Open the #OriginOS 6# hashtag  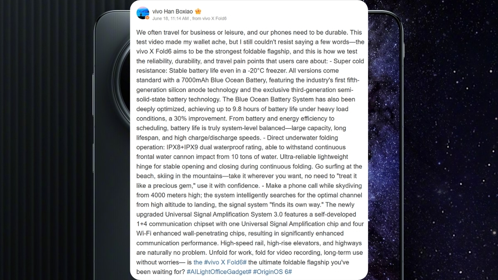pyautogui.click(x=272, y=272)
